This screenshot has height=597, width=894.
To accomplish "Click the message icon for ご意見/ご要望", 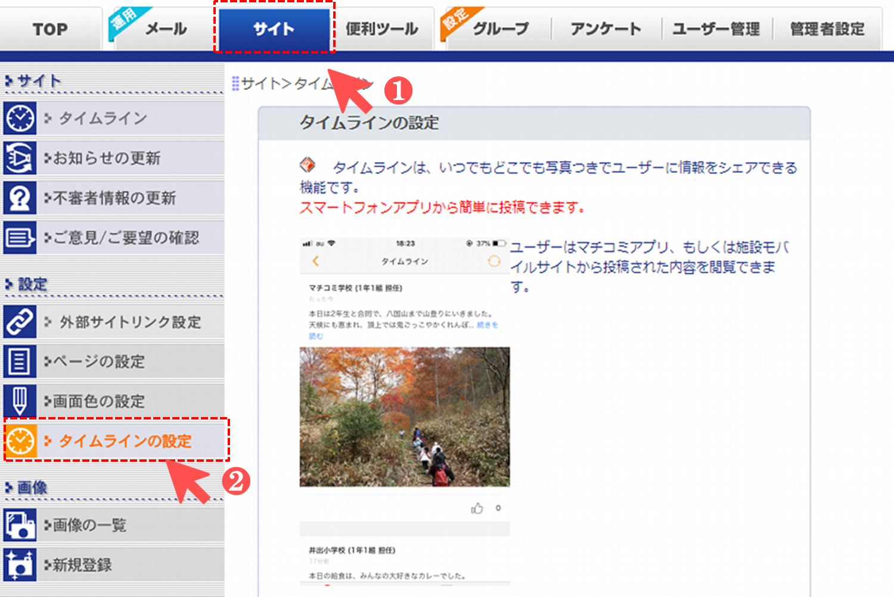I will (20, 238).
